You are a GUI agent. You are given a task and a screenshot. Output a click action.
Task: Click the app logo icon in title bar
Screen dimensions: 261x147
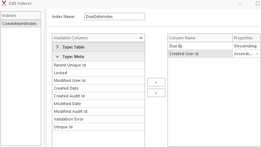click(x=4, y=3)
